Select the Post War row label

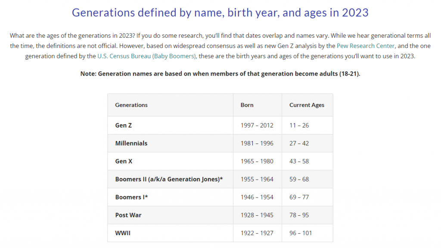click(128, 215)
